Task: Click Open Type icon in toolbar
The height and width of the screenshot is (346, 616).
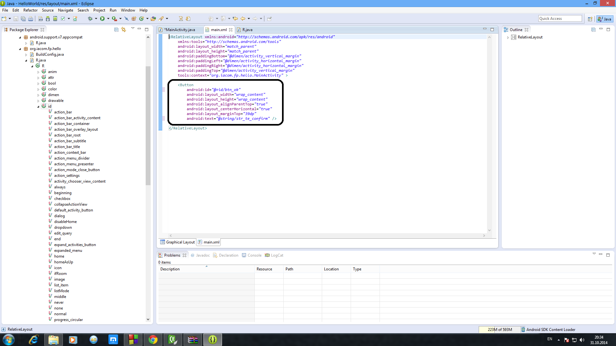Action: tap(153, 19)
